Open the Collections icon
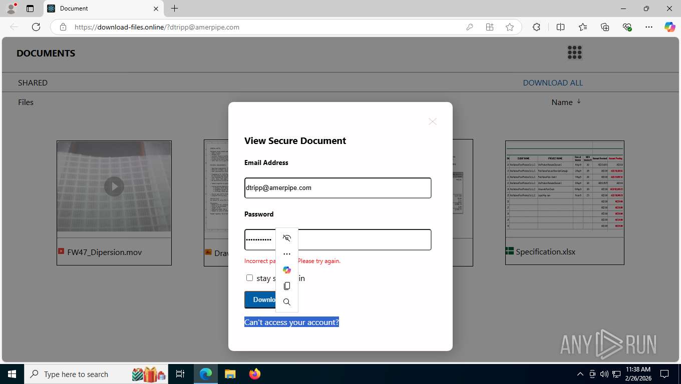The height and width of the screenshot is (384, 681). click(605, 27)
